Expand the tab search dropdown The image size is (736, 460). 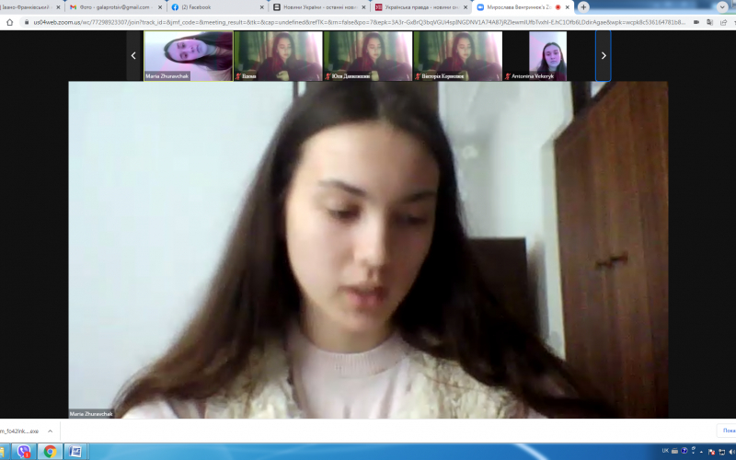pos(722,6)
